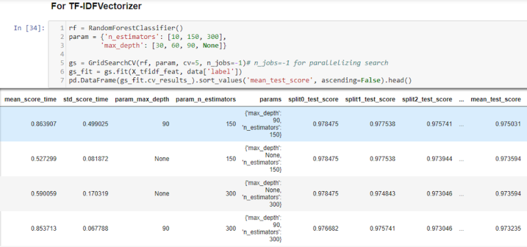The width and height of the screenshot is (527, 247).
Task: Select cell with value 0.499025
Action: [x=96, y=124]
